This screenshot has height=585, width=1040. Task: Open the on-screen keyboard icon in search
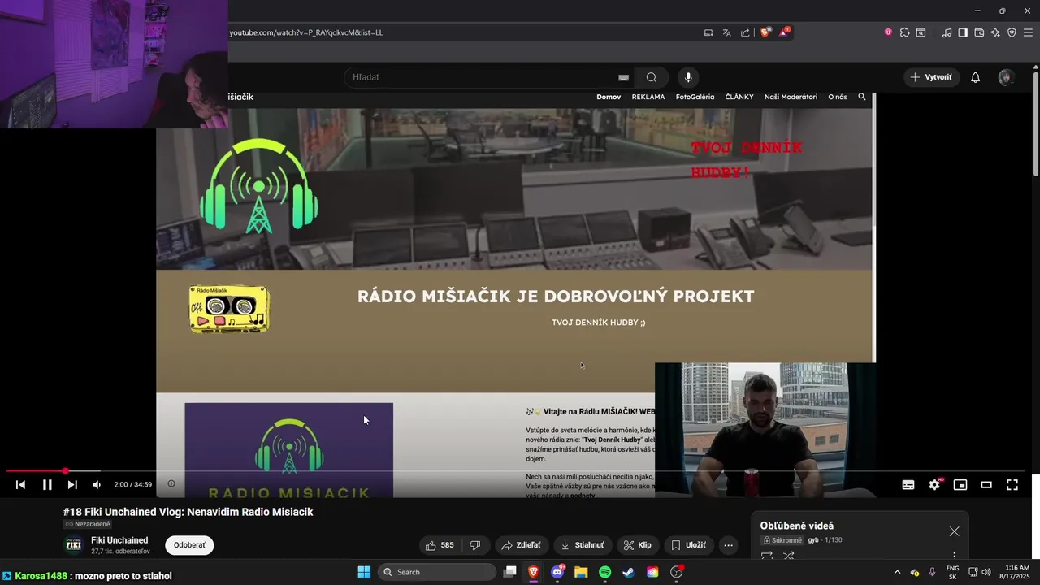623,77
